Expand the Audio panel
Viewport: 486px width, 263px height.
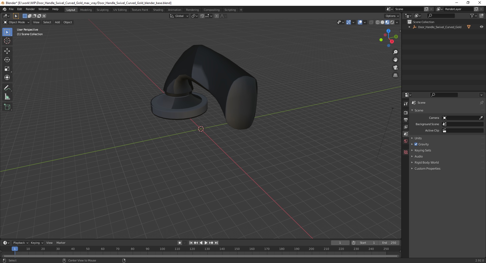point(418,156)
